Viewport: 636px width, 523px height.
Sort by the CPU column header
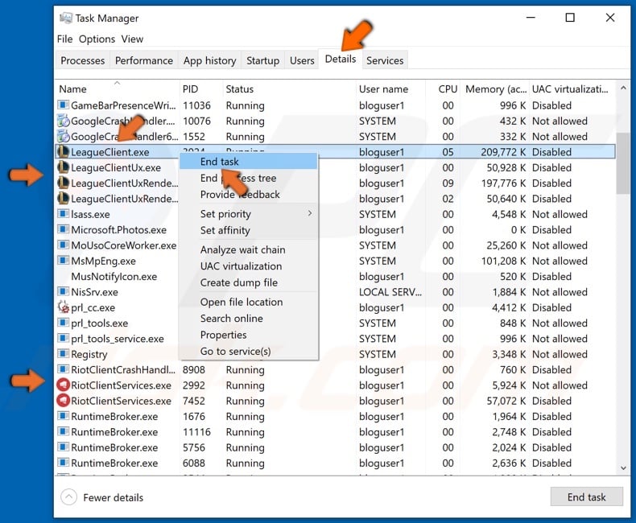pyautogui.click(x=443, y=89)
